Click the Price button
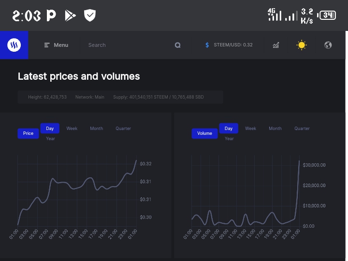Screen dimensions: 348x261 [28, 133]
